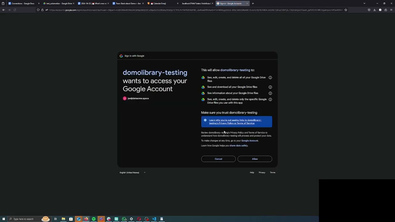395x222 pixels.
Task: Open the browser downloads icon
Action: click(374, 10)
